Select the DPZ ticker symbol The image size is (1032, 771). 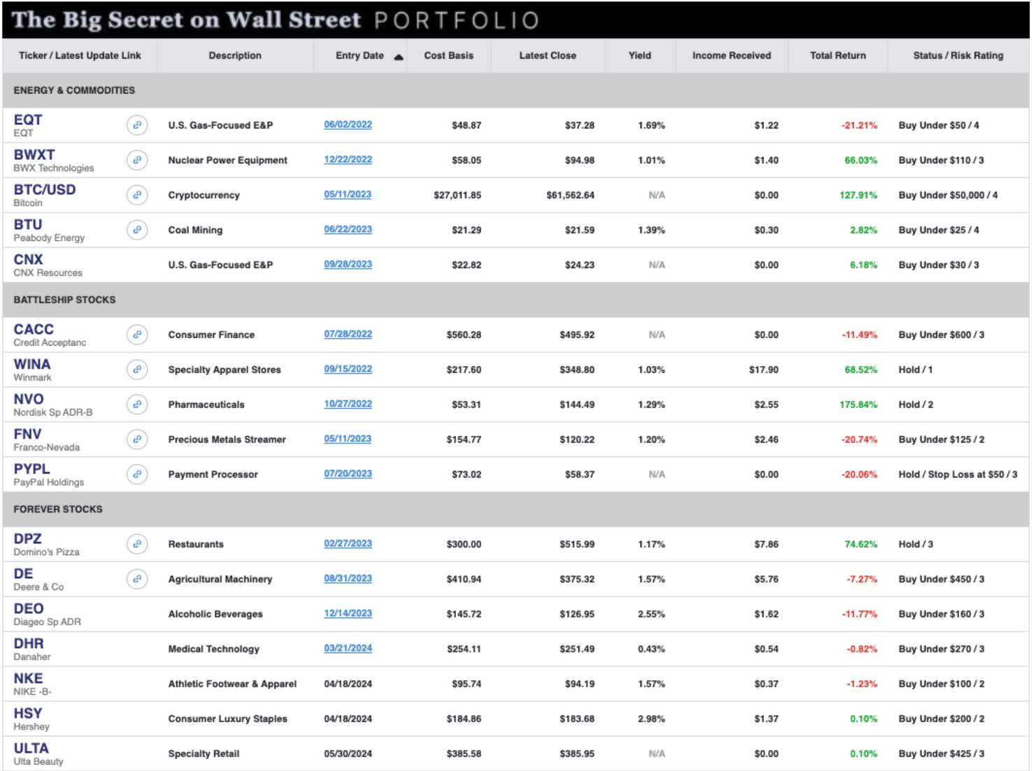(27, 538)
